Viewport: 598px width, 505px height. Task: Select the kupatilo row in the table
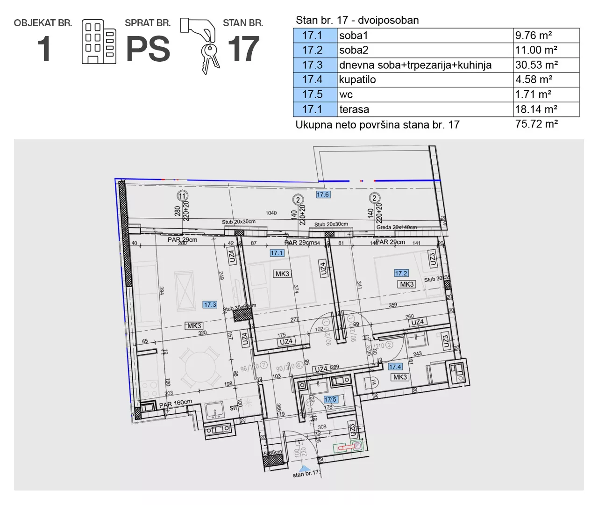pos(435,79)
